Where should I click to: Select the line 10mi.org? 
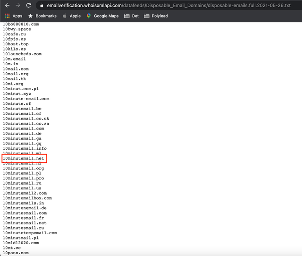click(x=13, y=84)
